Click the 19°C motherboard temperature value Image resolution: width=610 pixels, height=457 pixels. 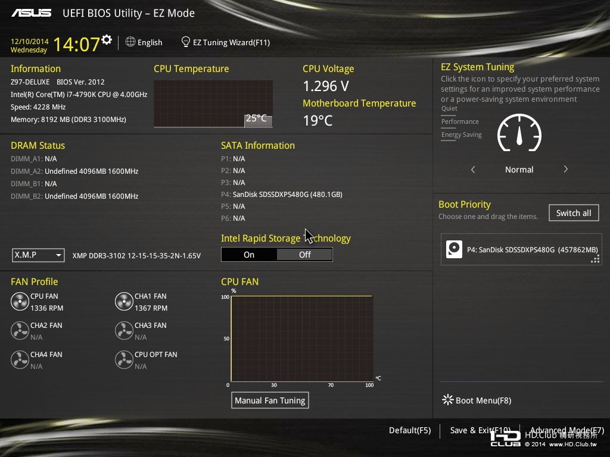(x=318, y=120)
